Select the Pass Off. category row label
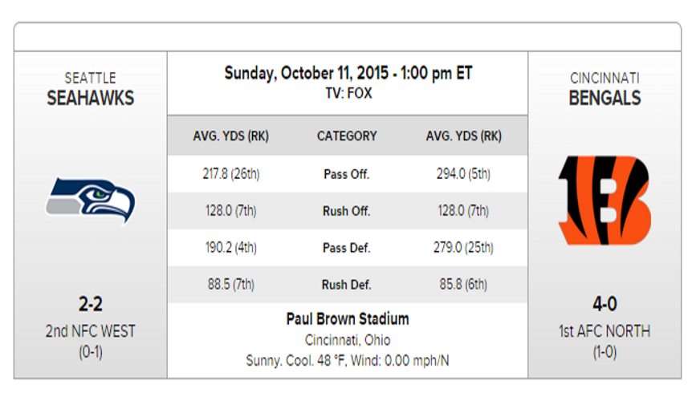The image size is (688, 401). click(x=347, y=174)
